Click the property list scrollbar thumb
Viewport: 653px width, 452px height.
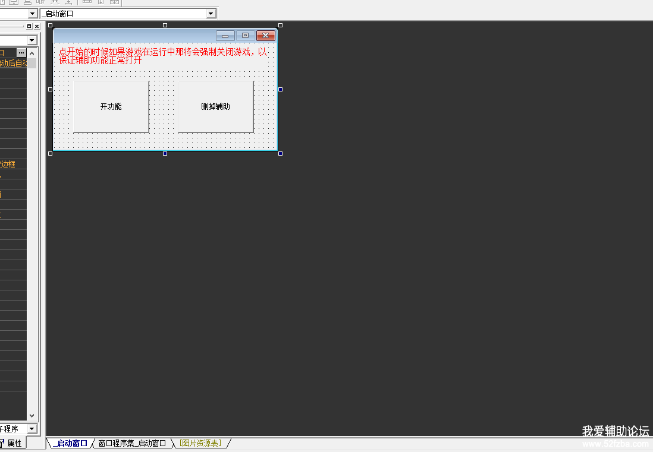32,63
